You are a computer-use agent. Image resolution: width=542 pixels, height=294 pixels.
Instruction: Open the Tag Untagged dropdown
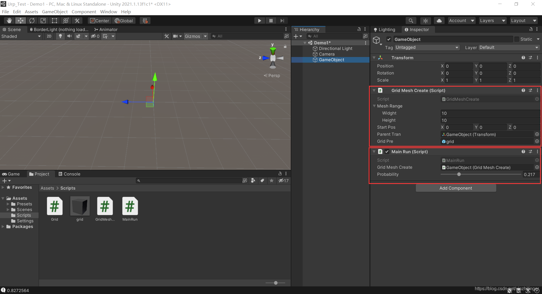coord(427,47)
